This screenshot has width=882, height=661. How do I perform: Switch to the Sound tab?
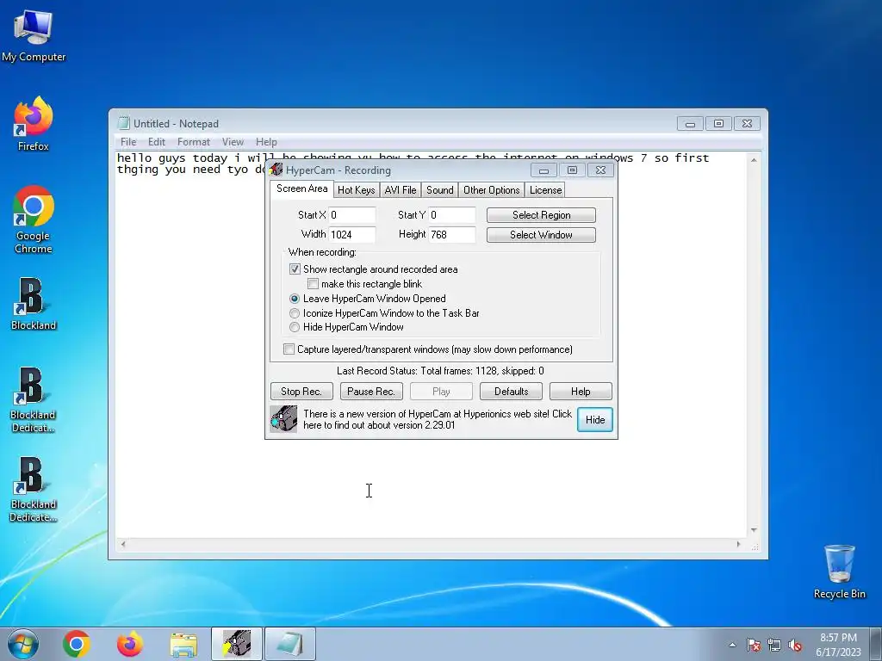pyautogui.click(x=440, y=190)
